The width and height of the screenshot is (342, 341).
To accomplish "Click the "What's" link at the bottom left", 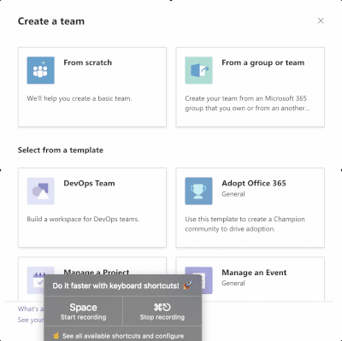I will pyautogui.click(x=31, y=309).
